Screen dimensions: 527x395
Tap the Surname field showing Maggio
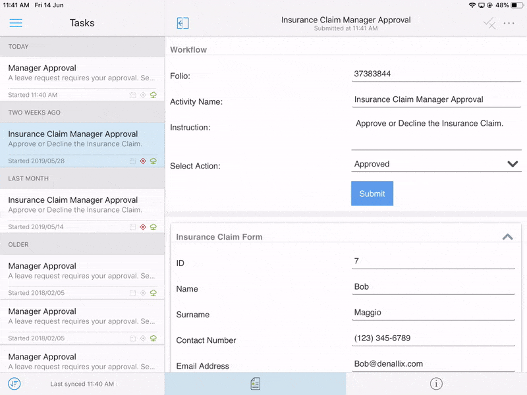coord(433,313)
